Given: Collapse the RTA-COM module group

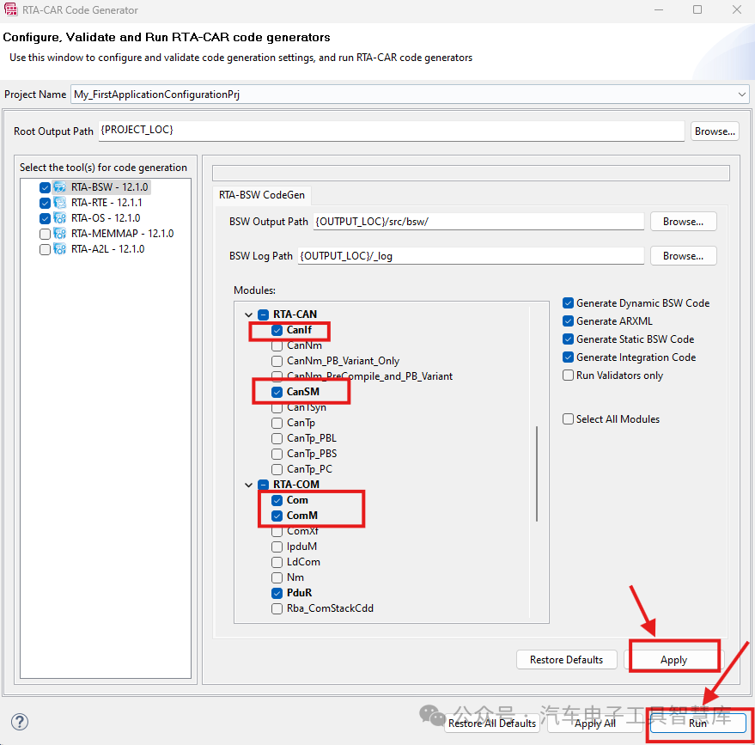Looking at the screenshot, I should point(248,485).
